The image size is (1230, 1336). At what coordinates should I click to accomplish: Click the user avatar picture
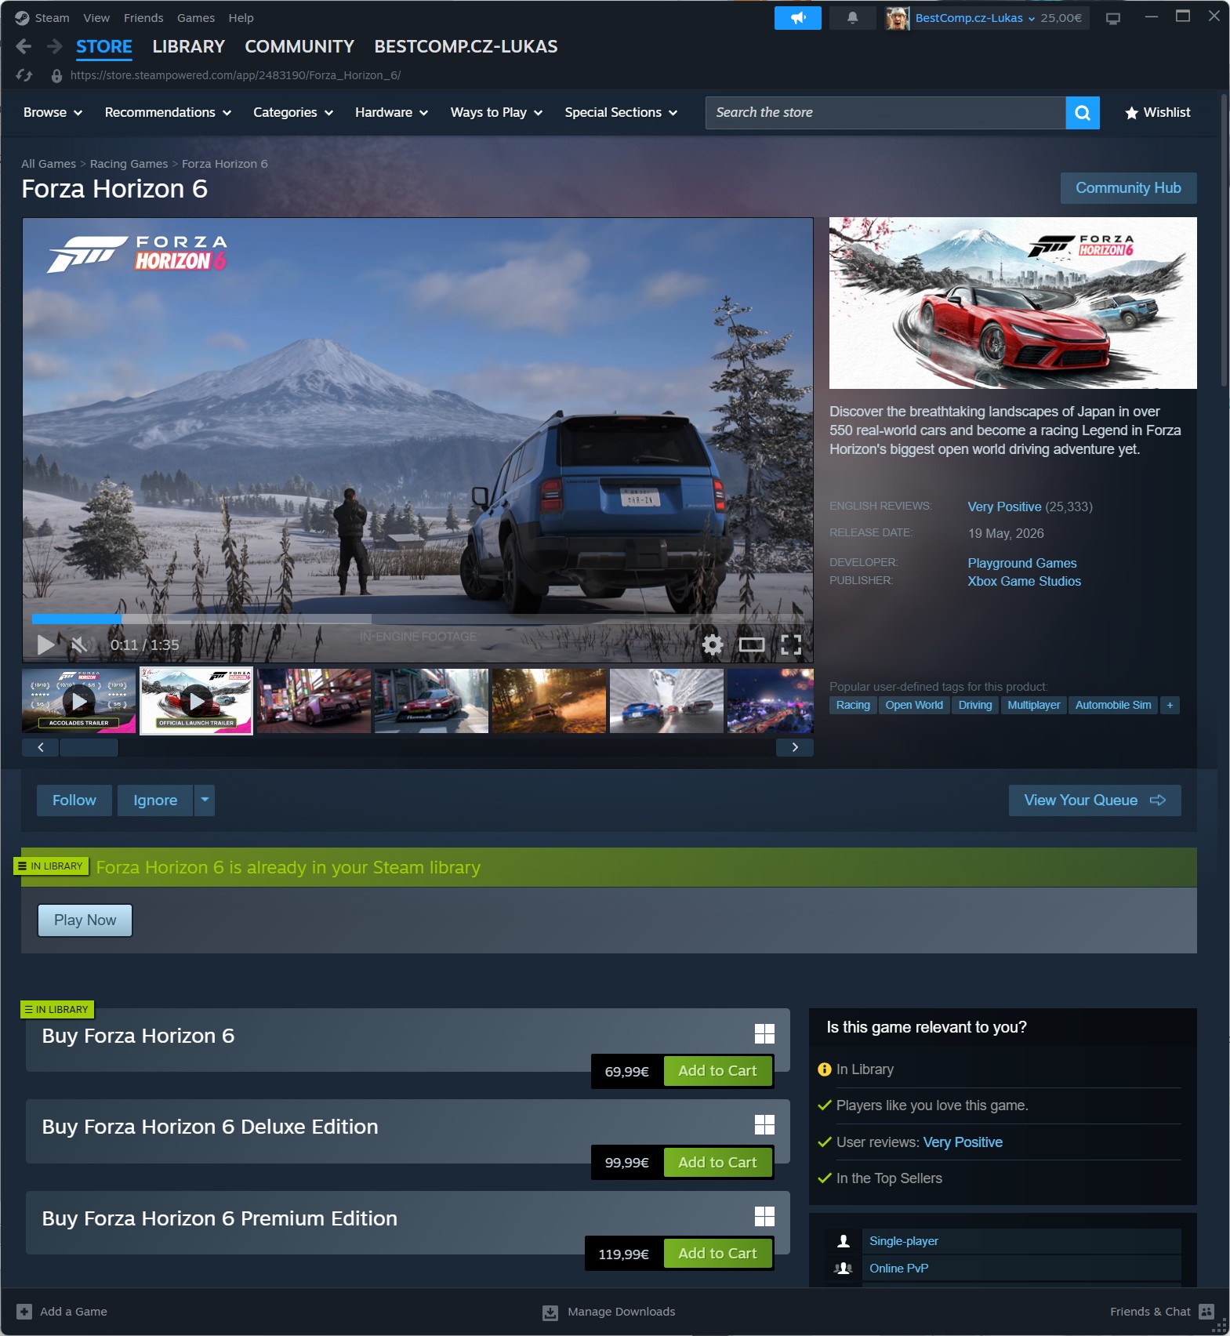pos(898,18)
